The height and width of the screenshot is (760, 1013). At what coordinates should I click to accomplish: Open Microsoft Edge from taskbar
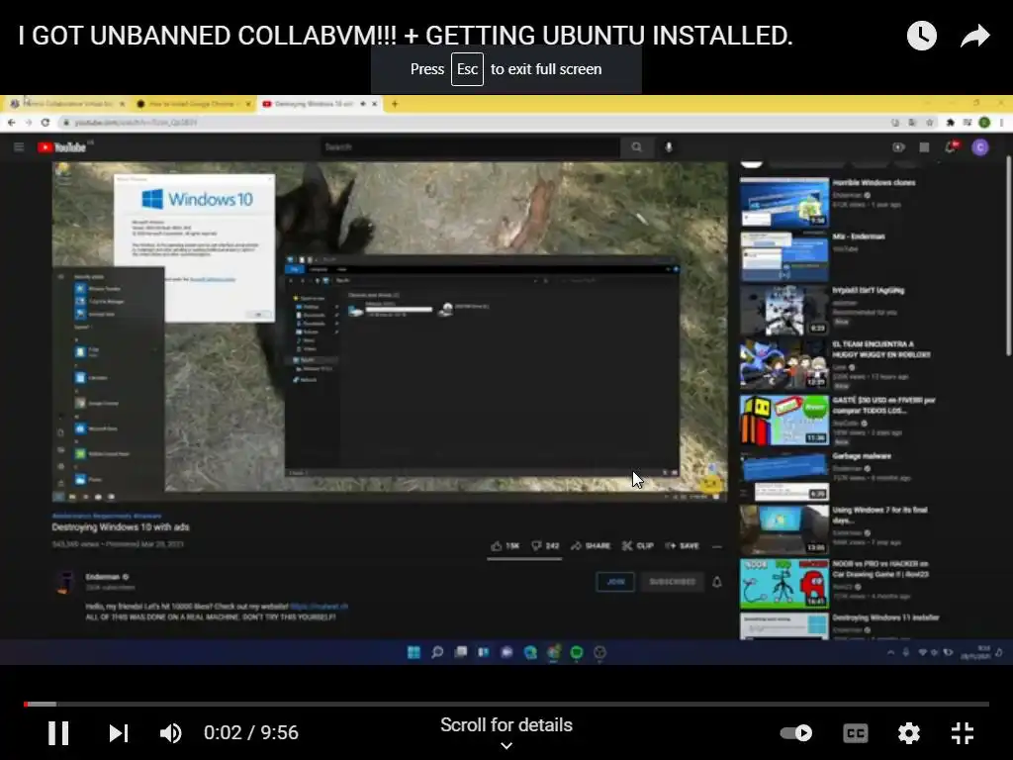point(530,653)
